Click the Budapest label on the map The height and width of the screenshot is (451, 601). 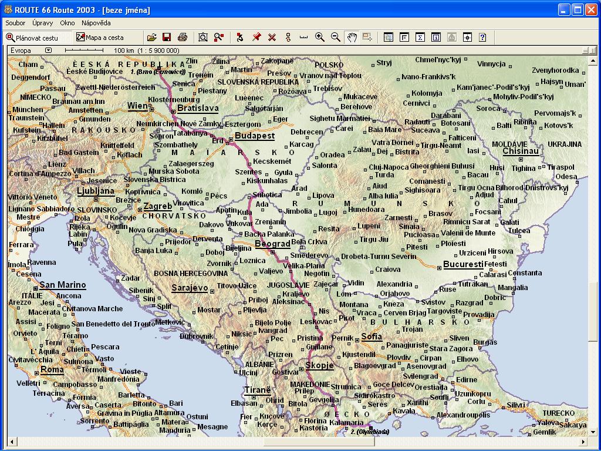click(255, 136)
